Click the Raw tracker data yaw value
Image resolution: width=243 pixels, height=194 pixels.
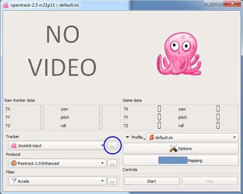pos(100,109)
